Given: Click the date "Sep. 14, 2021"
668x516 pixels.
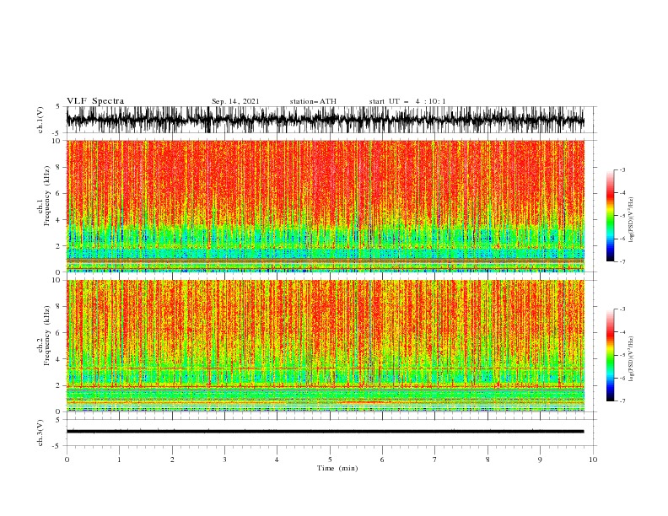Looking at the screenshot, I should click(x=235, y=101).
